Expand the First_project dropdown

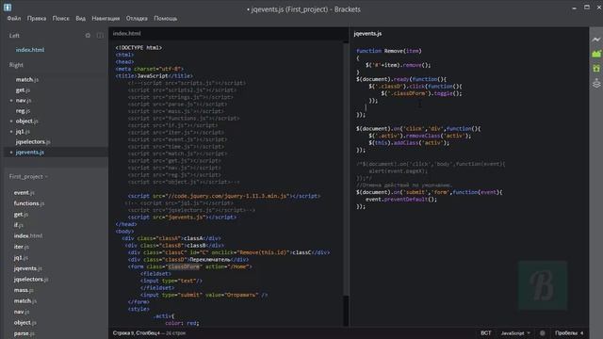[x=28, y=177]
